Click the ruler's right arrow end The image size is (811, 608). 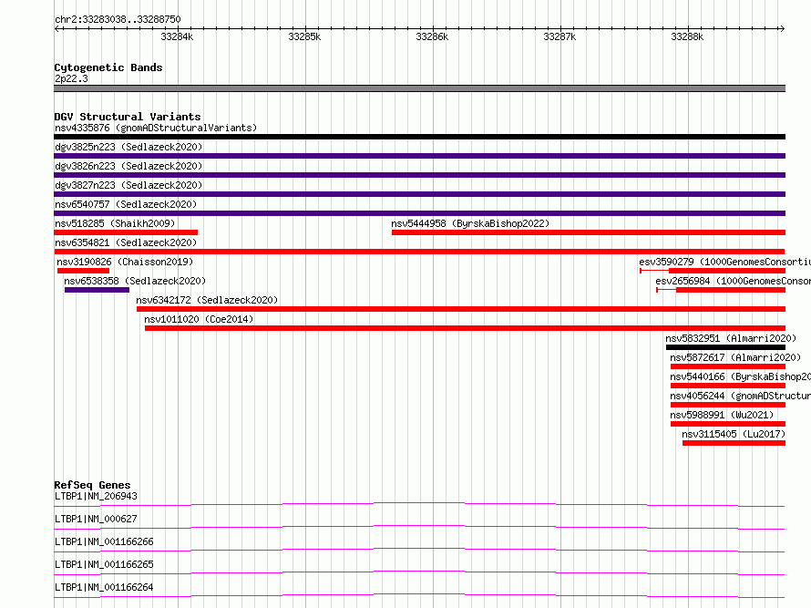point(782,29)
